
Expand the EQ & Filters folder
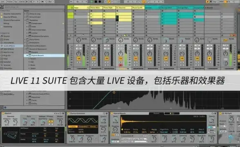click(x=25, y=39)
